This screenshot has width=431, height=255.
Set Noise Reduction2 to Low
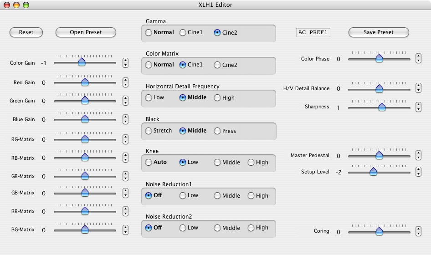coord(183,228)
